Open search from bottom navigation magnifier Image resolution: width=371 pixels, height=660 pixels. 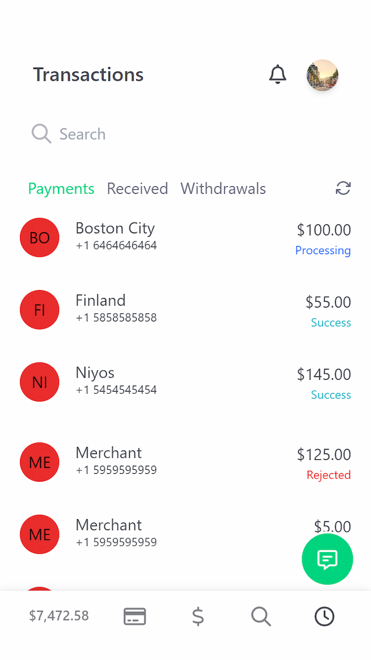point(261,616)
